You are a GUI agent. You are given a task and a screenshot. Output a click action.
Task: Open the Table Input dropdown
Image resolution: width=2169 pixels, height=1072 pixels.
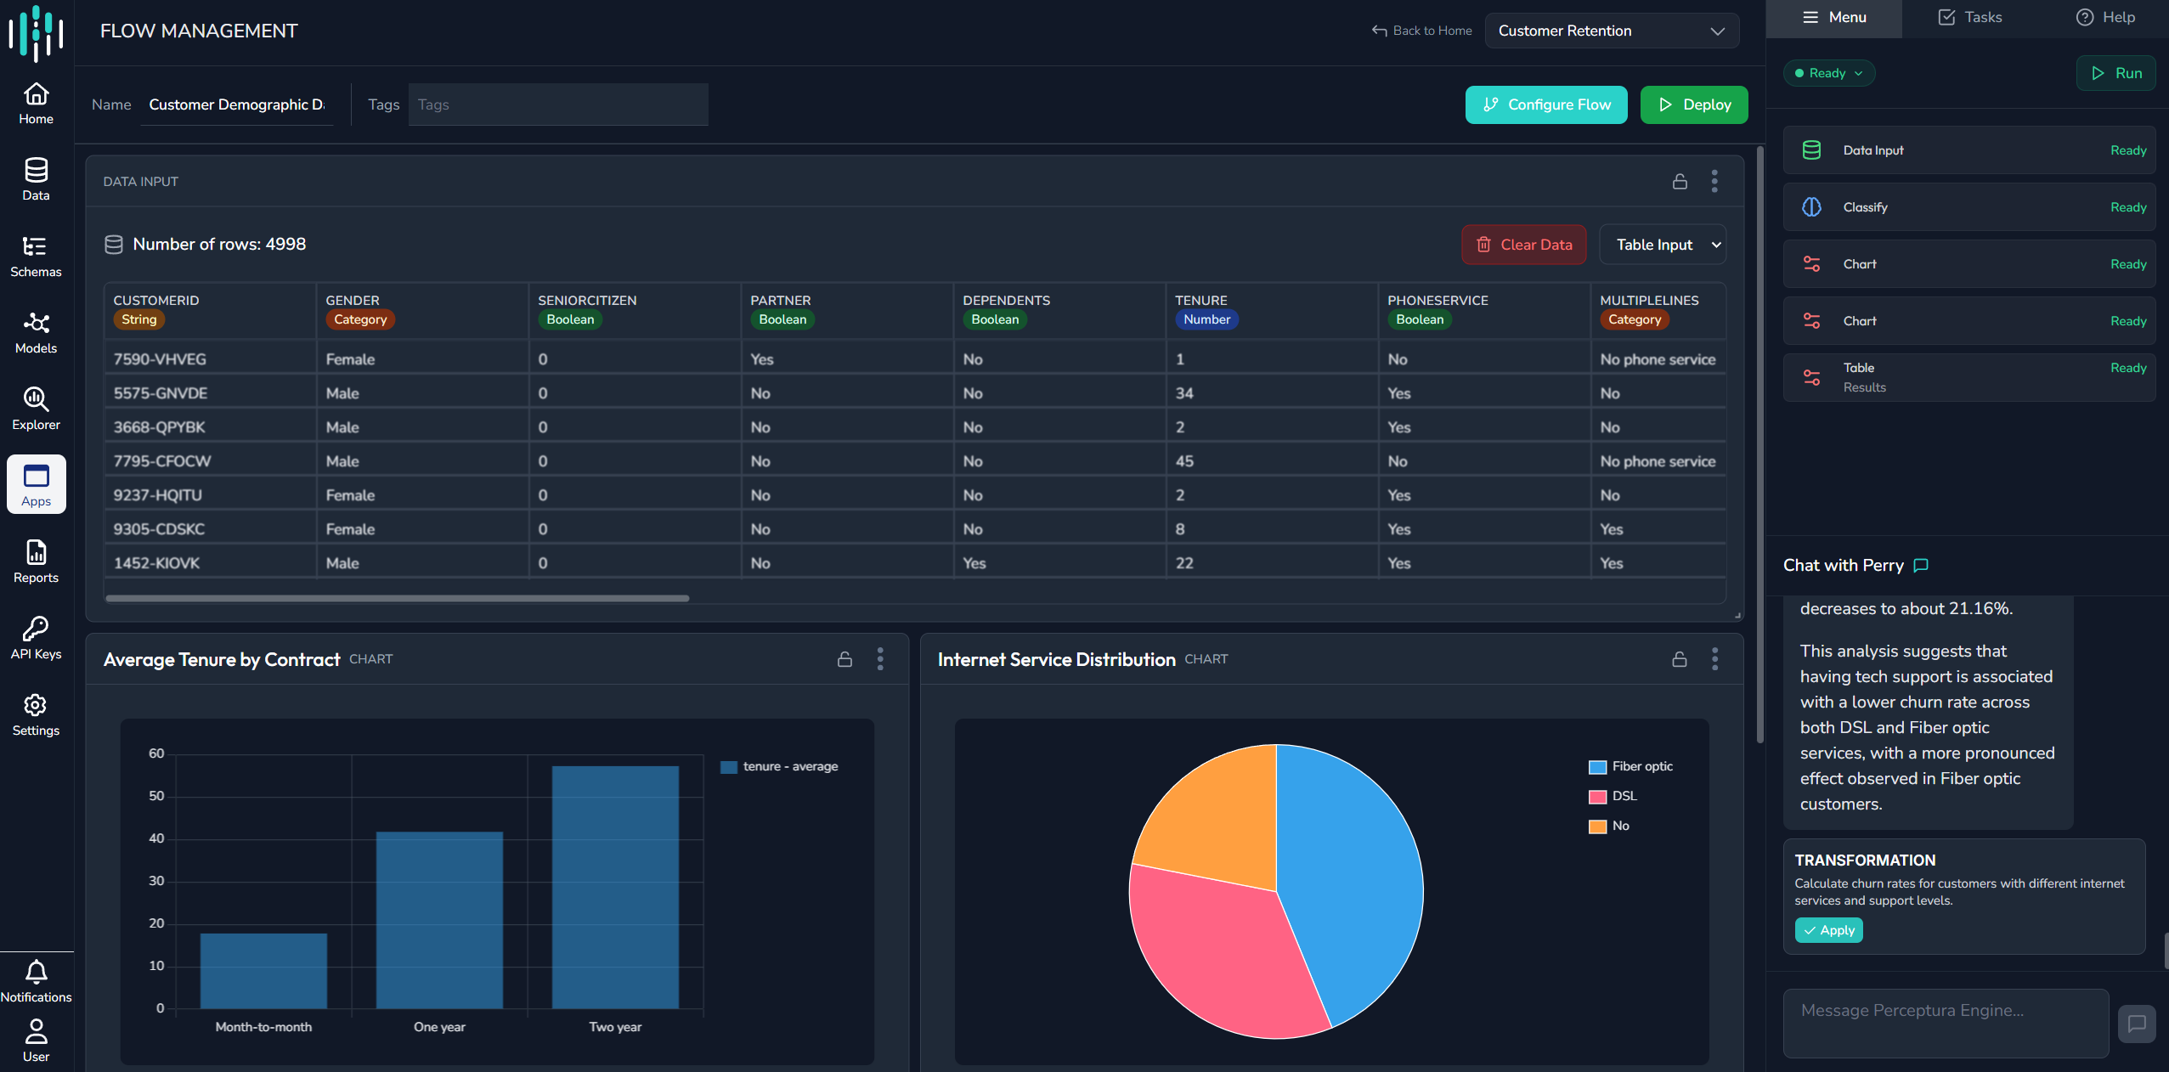(1662, 245)
